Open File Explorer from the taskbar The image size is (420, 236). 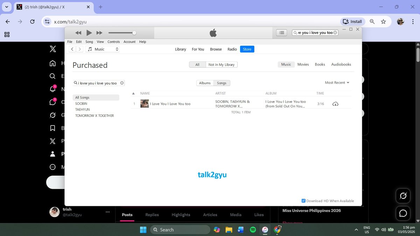pos(229,230)
